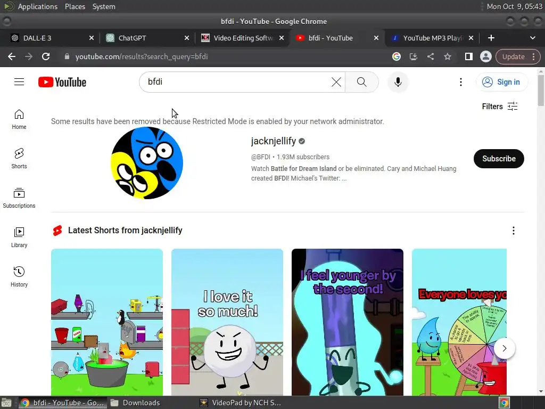Open the System menu
This screenshot has width=545, height=409.
pos(104,6)
